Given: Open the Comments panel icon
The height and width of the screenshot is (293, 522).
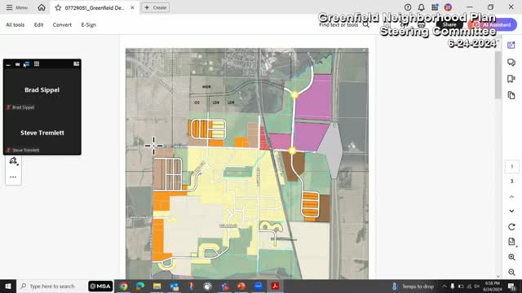Looking at the screenshot, I should (511, 62).
